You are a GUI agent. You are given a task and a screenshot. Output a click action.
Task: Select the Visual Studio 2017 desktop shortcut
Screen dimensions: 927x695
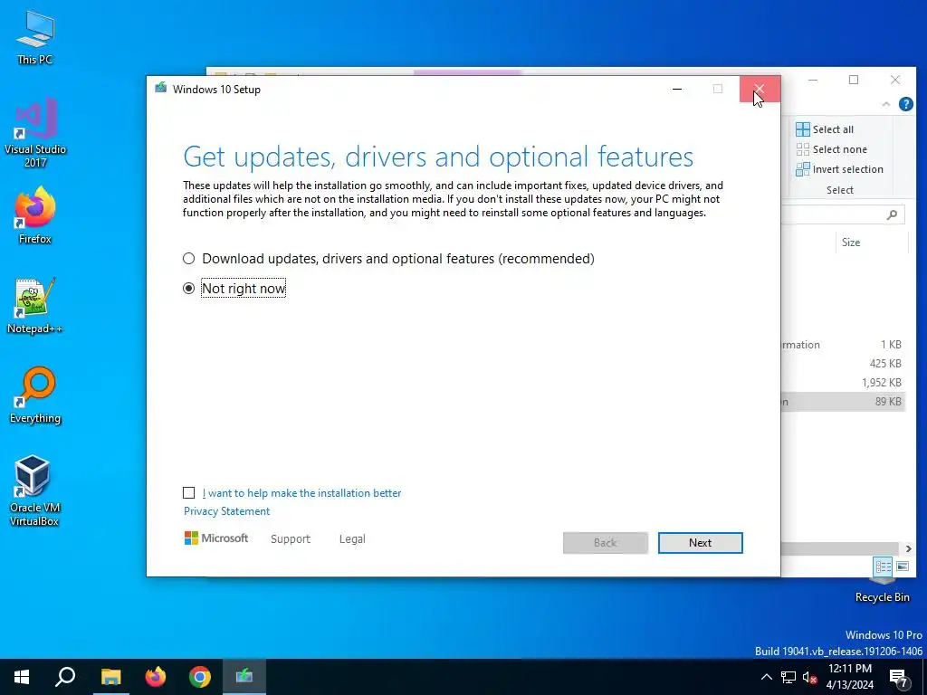pos(35,132)
